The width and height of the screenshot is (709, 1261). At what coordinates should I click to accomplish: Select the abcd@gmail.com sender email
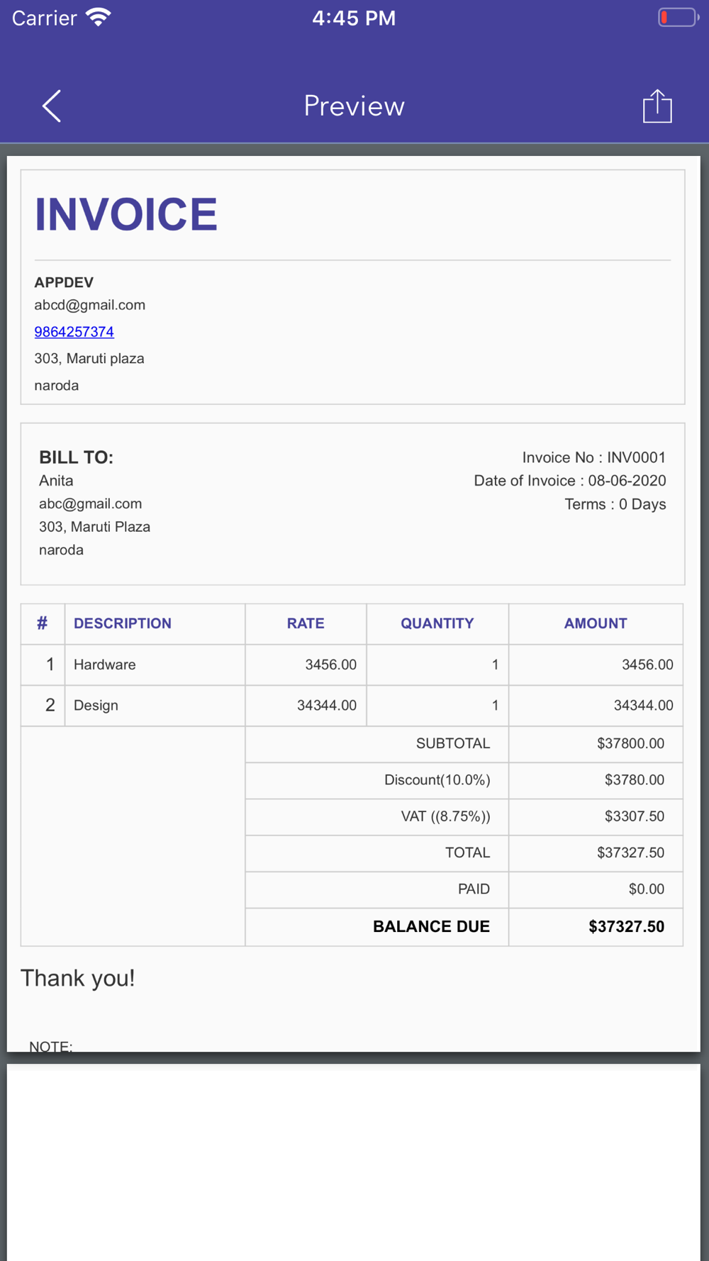pyautogui.click(x=90, y=305)
